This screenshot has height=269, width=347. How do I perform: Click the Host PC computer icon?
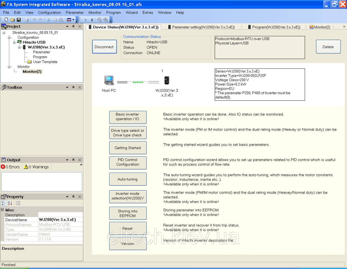point(109,80)
